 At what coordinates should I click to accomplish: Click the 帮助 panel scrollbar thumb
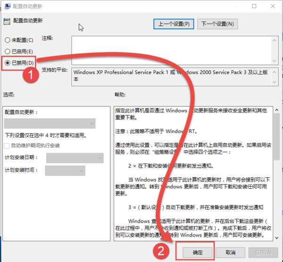(277, 137)
